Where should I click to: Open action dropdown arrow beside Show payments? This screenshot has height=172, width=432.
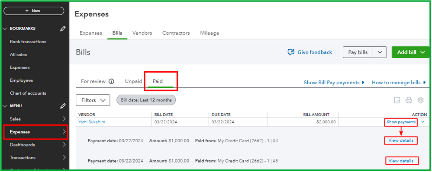(x=423, y=122)
